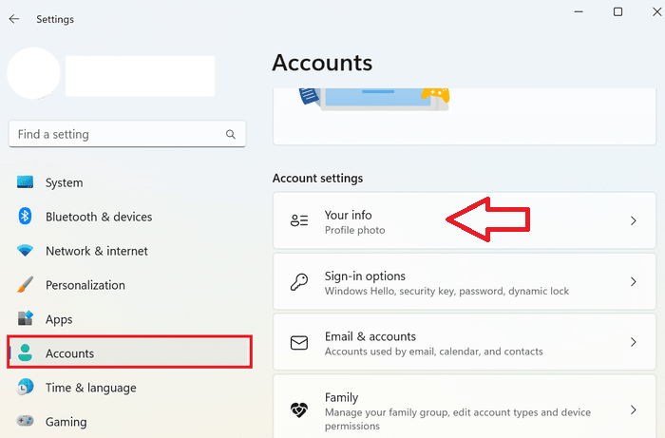This screenshot has width=665, height=438.
Task: Maximize the Settings window
Action: point(617,11)
